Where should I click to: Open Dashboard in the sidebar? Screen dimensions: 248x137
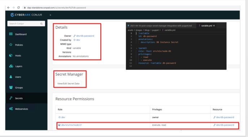(x=21, y=34)
